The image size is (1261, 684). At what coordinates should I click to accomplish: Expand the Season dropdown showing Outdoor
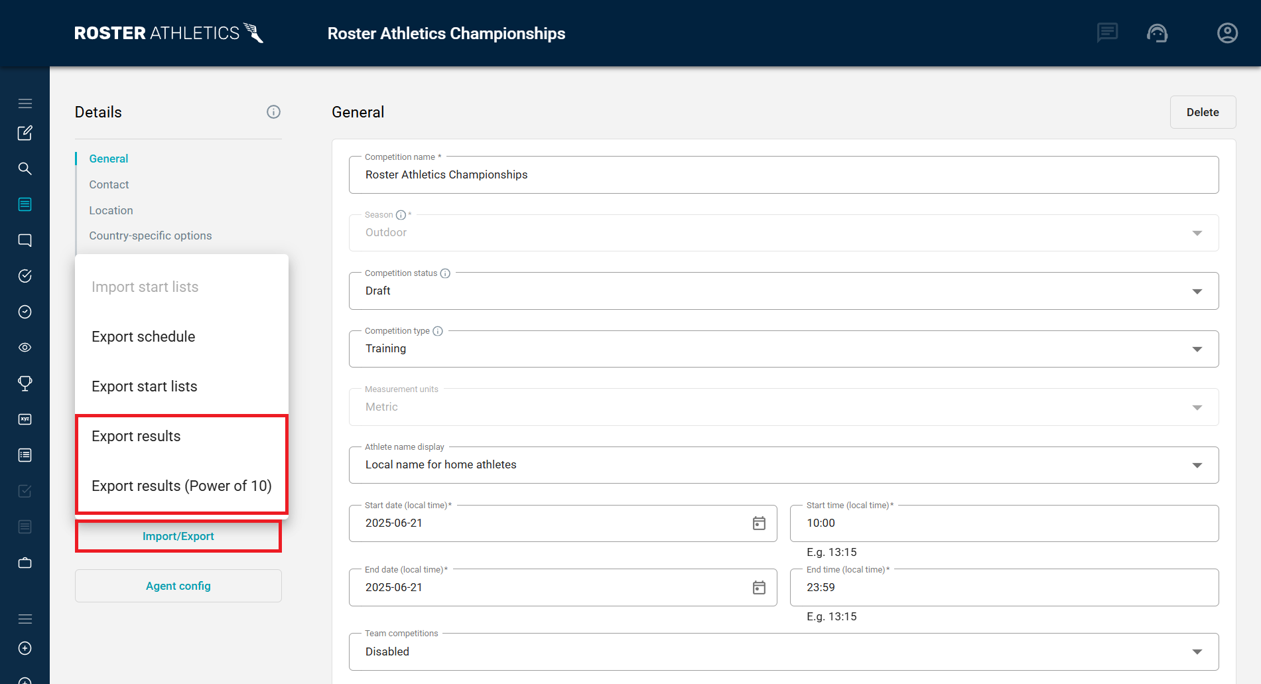point(783,233)
